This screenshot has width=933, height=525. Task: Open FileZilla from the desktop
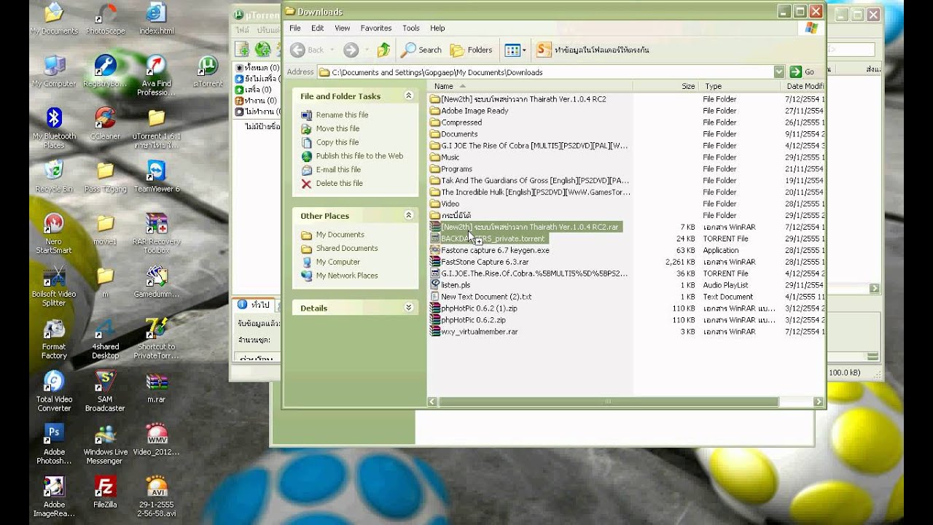[105, 491]
